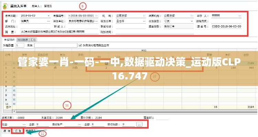
Task: Open the 录单日期 date dropdown arrow
Action: (x=49, y=16)
